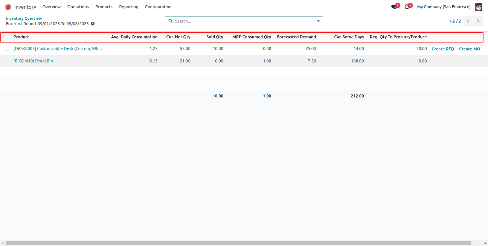Click the pager counter 1-2 / 2

point(455,21)
